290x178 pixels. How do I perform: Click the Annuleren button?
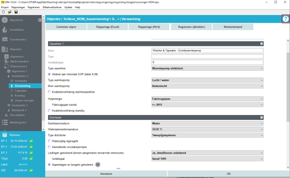[106, 174]
